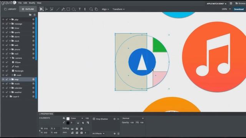The image size is (246, 138).
Task: Expand the map layer group
Action: tap(10, 79)
